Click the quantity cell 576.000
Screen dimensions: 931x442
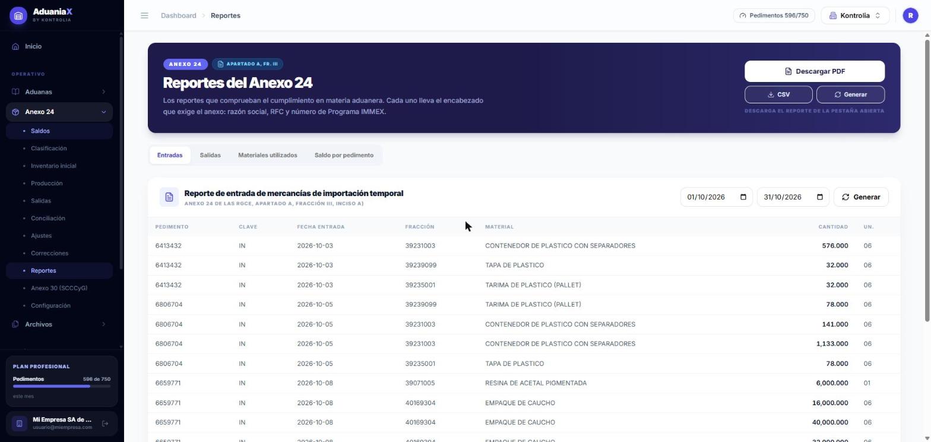[x=835, y=246]
